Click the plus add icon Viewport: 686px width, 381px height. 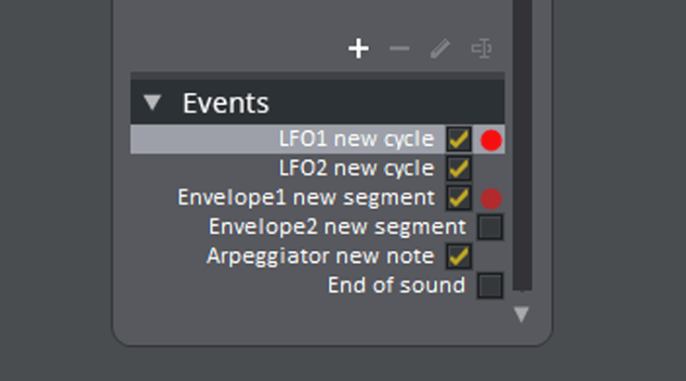click(358, 48)
